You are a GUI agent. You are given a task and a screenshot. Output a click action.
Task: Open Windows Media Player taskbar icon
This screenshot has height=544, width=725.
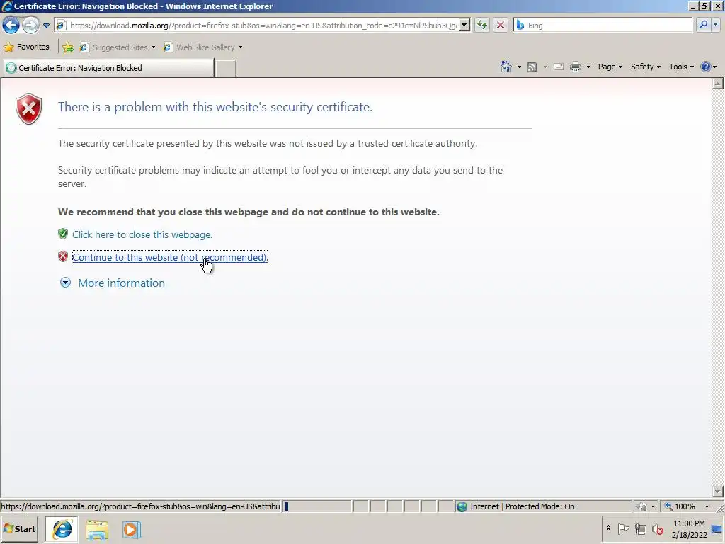(x=131, y=530)
